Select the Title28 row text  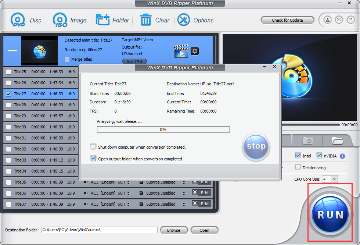(x=20, y=105)
